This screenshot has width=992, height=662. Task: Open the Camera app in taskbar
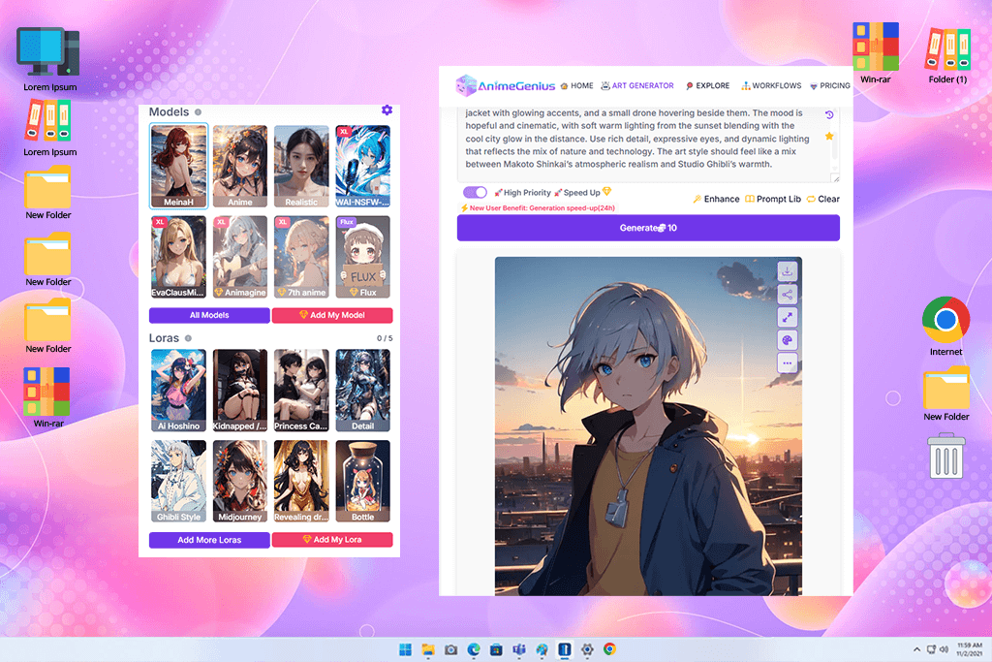(x=451, y=649)
